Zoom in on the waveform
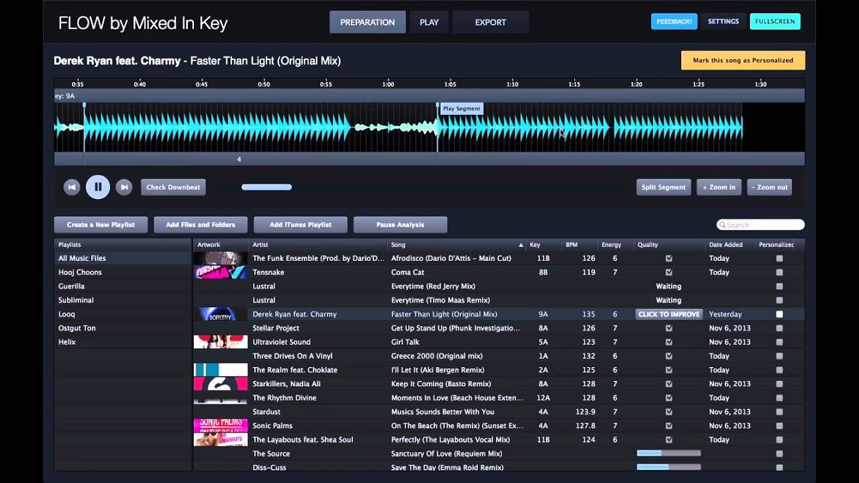The image size is (859, 483). point(719,187)
